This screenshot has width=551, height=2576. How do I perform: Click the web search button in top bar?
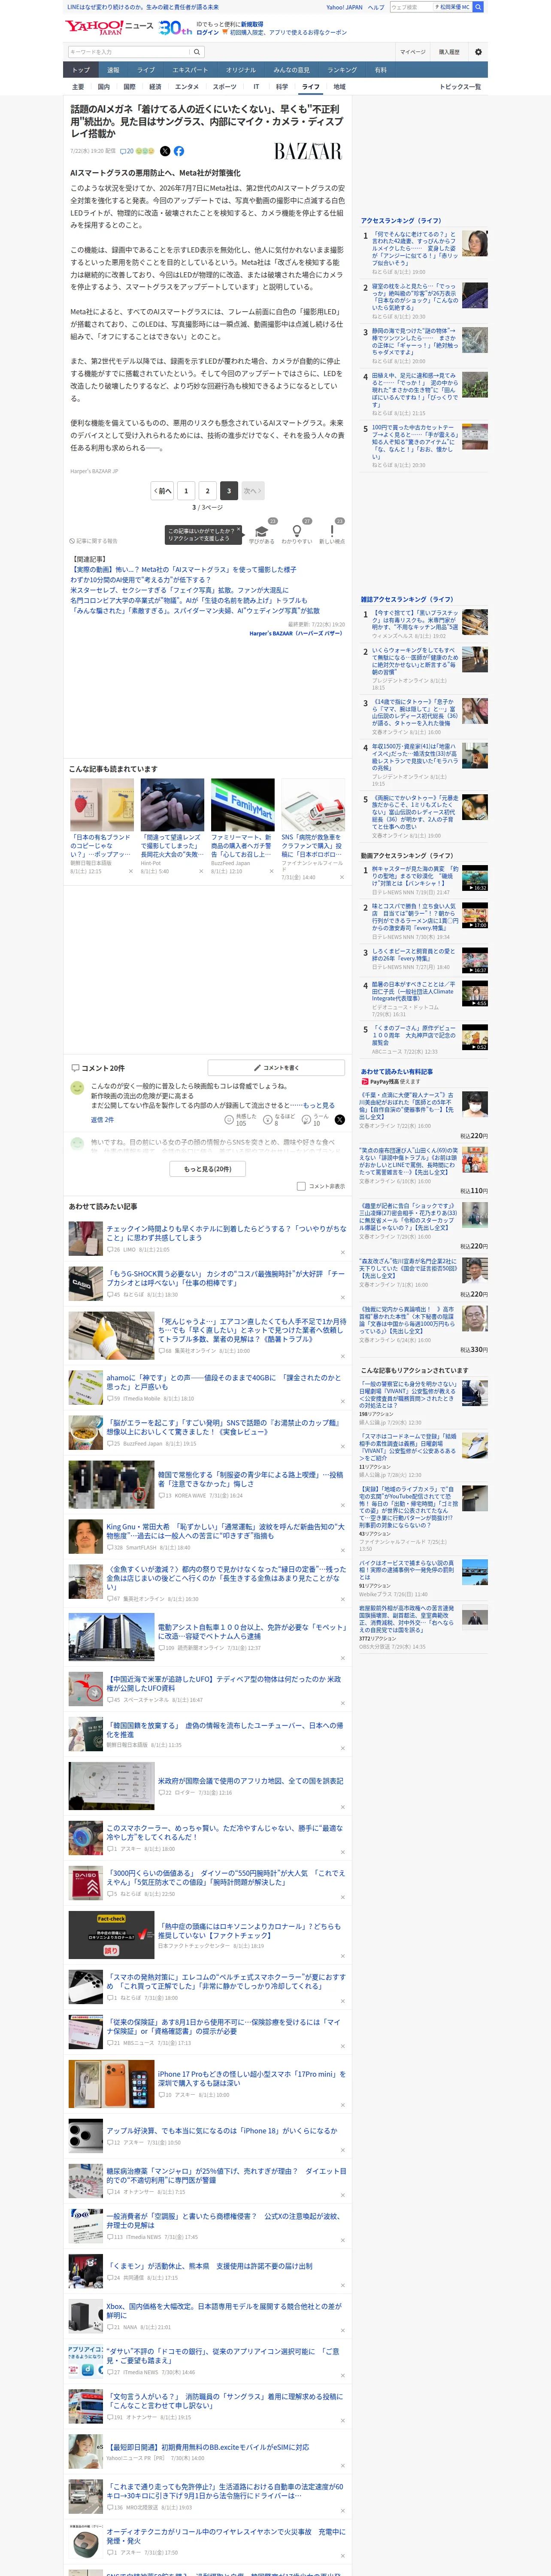478,7
